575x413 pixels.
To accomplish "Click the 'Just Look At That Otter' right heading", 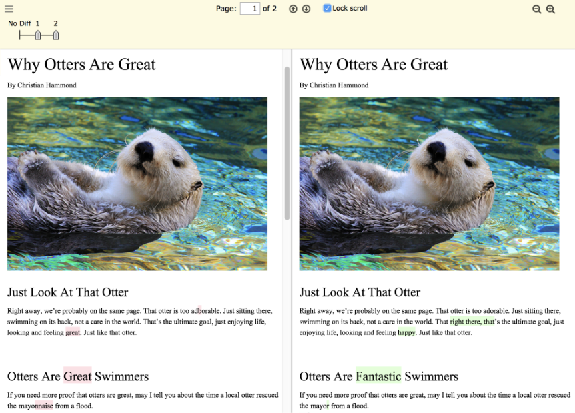I will pos(360,292).
